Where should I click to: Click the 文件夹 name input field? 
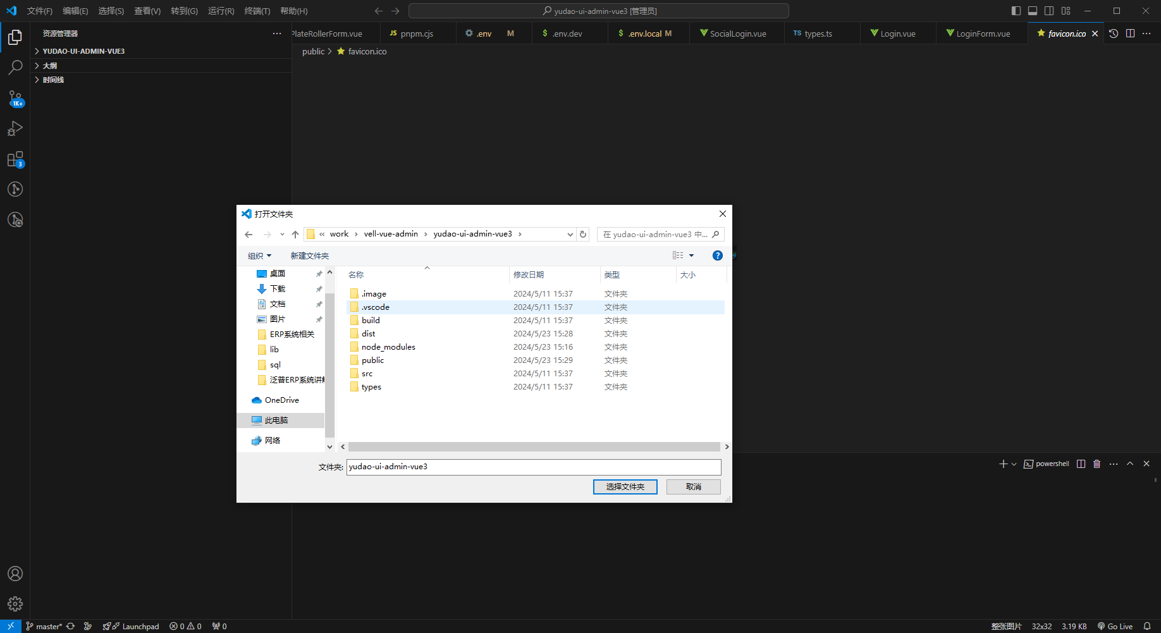534,467
